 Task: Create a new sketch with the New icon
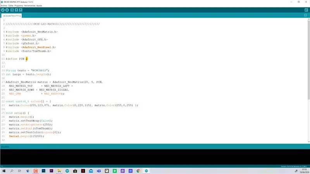(12, 10)
